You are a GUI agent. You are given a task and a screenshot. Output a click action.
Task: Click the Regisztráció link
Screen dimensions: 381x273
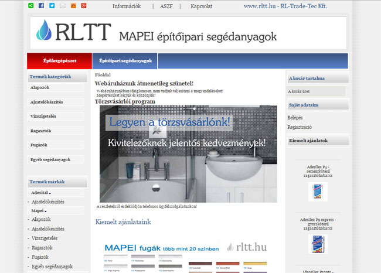point(300,127)
